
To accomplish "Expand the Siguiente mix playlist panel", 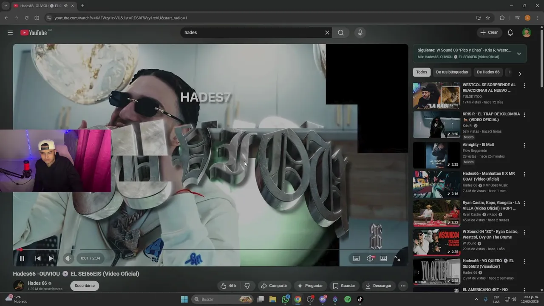I will (x=519, y=54).
